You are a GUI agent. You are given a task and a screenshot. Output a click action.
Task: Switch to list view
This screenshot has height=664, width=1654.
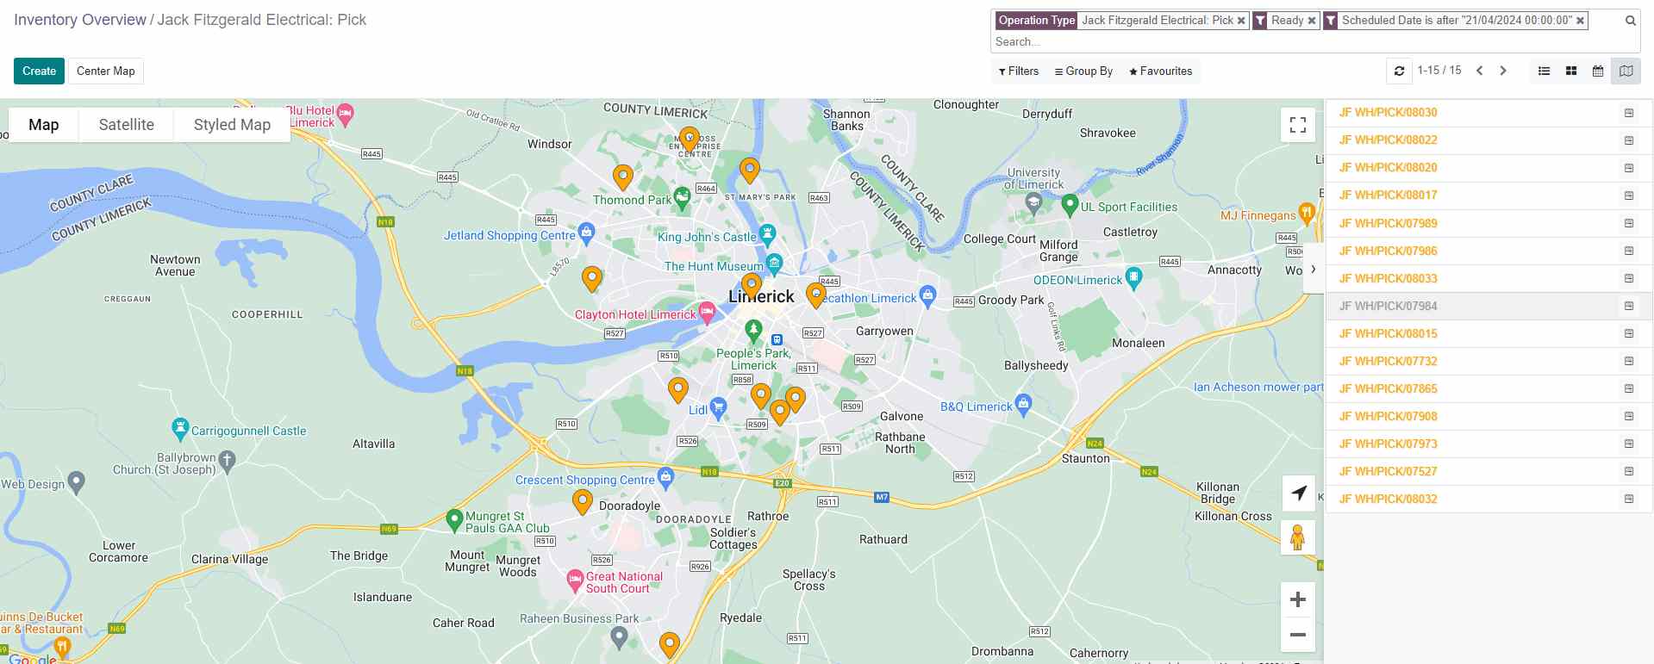[x=1545, y=71]
